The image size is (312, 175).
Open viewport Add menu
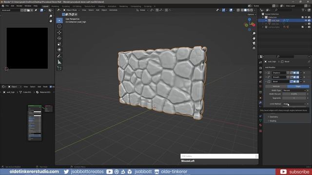click(97, 10)
